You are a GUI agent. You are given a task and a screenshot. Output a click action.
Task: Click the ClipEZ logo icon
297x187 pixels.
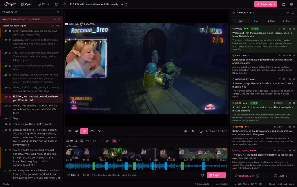pos(6,4)
